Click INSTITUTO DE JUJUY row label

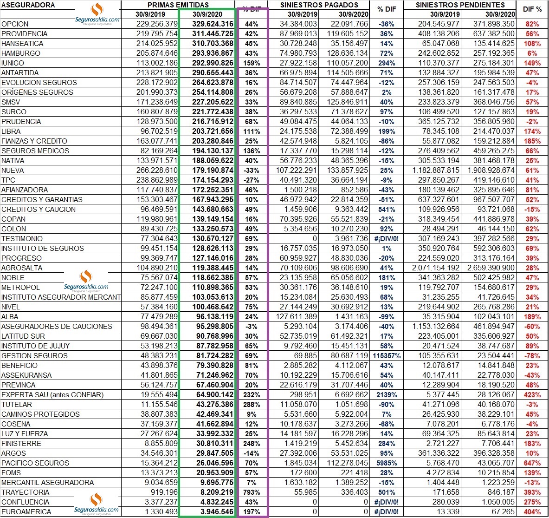pyautogui.click(x=36, y=346)
